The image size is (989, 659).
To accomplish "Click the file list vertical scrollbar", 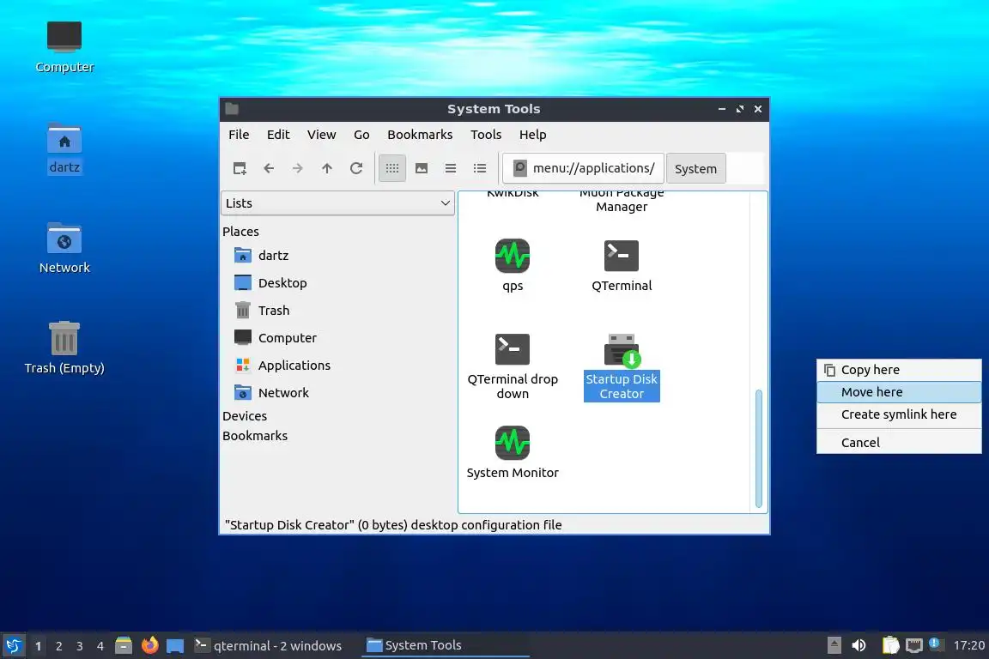I will tap(759, 448).
